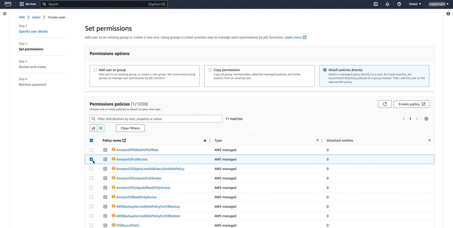Viewport: 453px width, 228px height.
Task: Expand the AmazonDMSRedshiftS3Role policy row
Action: (105, 150)
